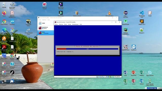Launch Avast Antivirus desktop shortcut
The width and height of the screenshot is (162, 91).
tap(4, 39)
